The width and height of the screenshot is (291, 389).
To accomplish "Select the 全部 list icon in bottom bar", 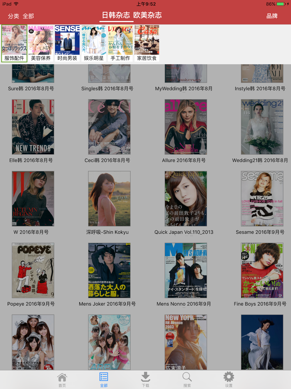I will pyautogui.click(x=104, y=379).
